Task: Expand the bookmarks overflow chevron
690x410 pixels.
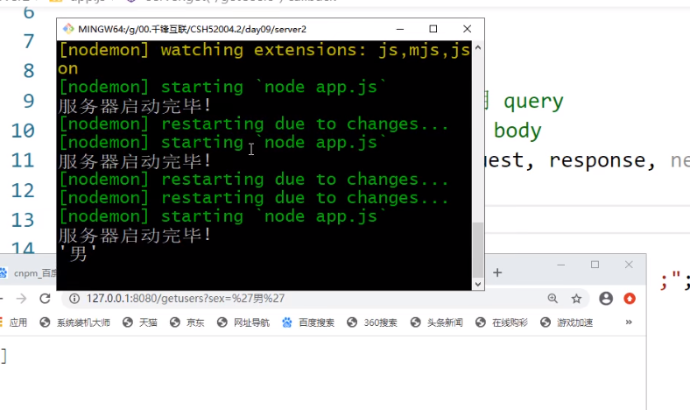Action: 629,322
